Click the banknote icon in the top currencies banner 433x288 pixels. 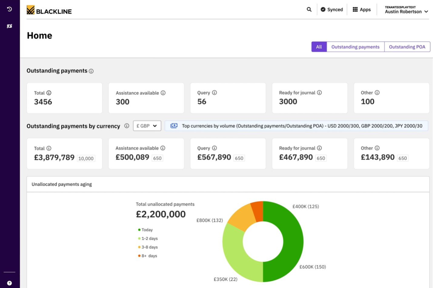(174, 125)
